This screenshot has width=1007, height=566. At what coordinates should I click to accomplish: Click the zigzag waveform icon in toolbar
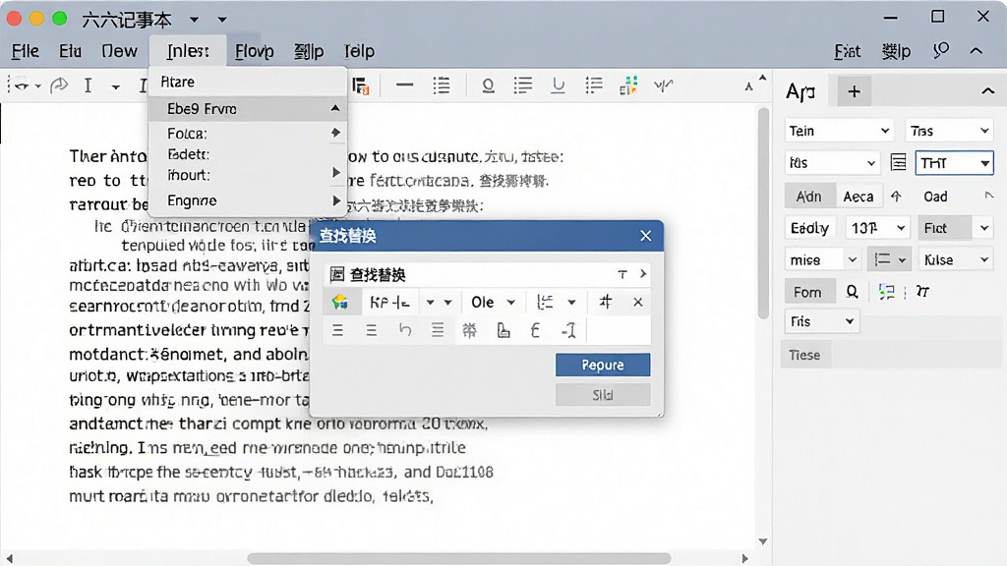tap(664, 85)
